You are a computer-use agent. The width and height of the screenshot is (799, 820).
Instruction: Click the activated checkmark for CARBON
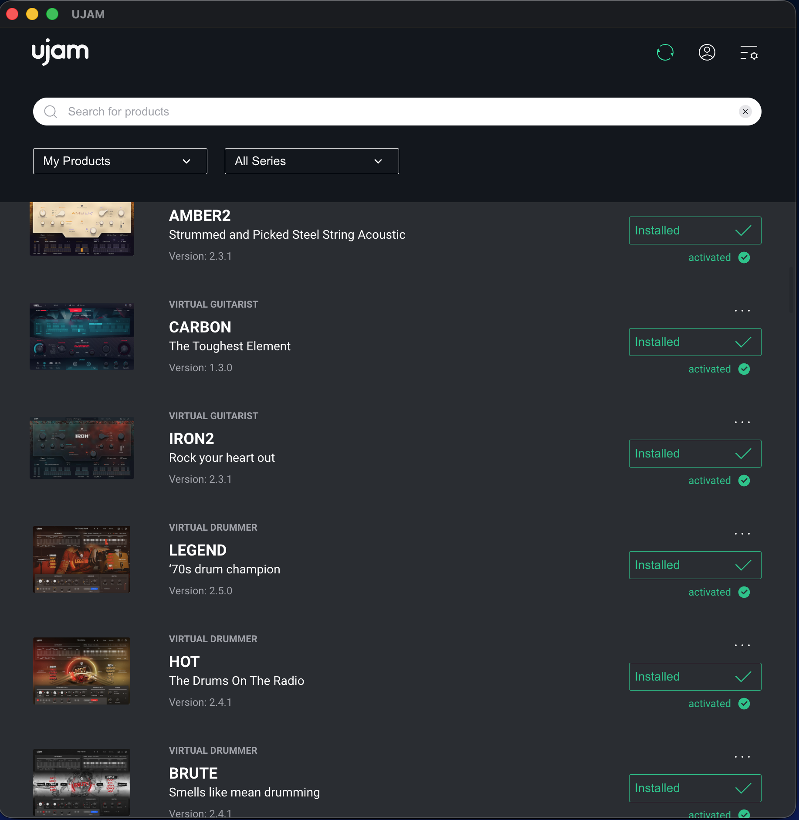click(x=744, y=369)
